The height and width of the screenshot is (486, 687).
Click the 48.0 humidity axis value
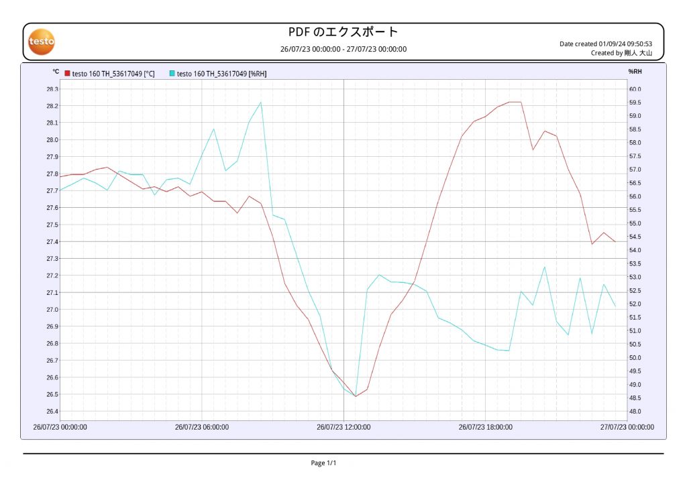635,411
